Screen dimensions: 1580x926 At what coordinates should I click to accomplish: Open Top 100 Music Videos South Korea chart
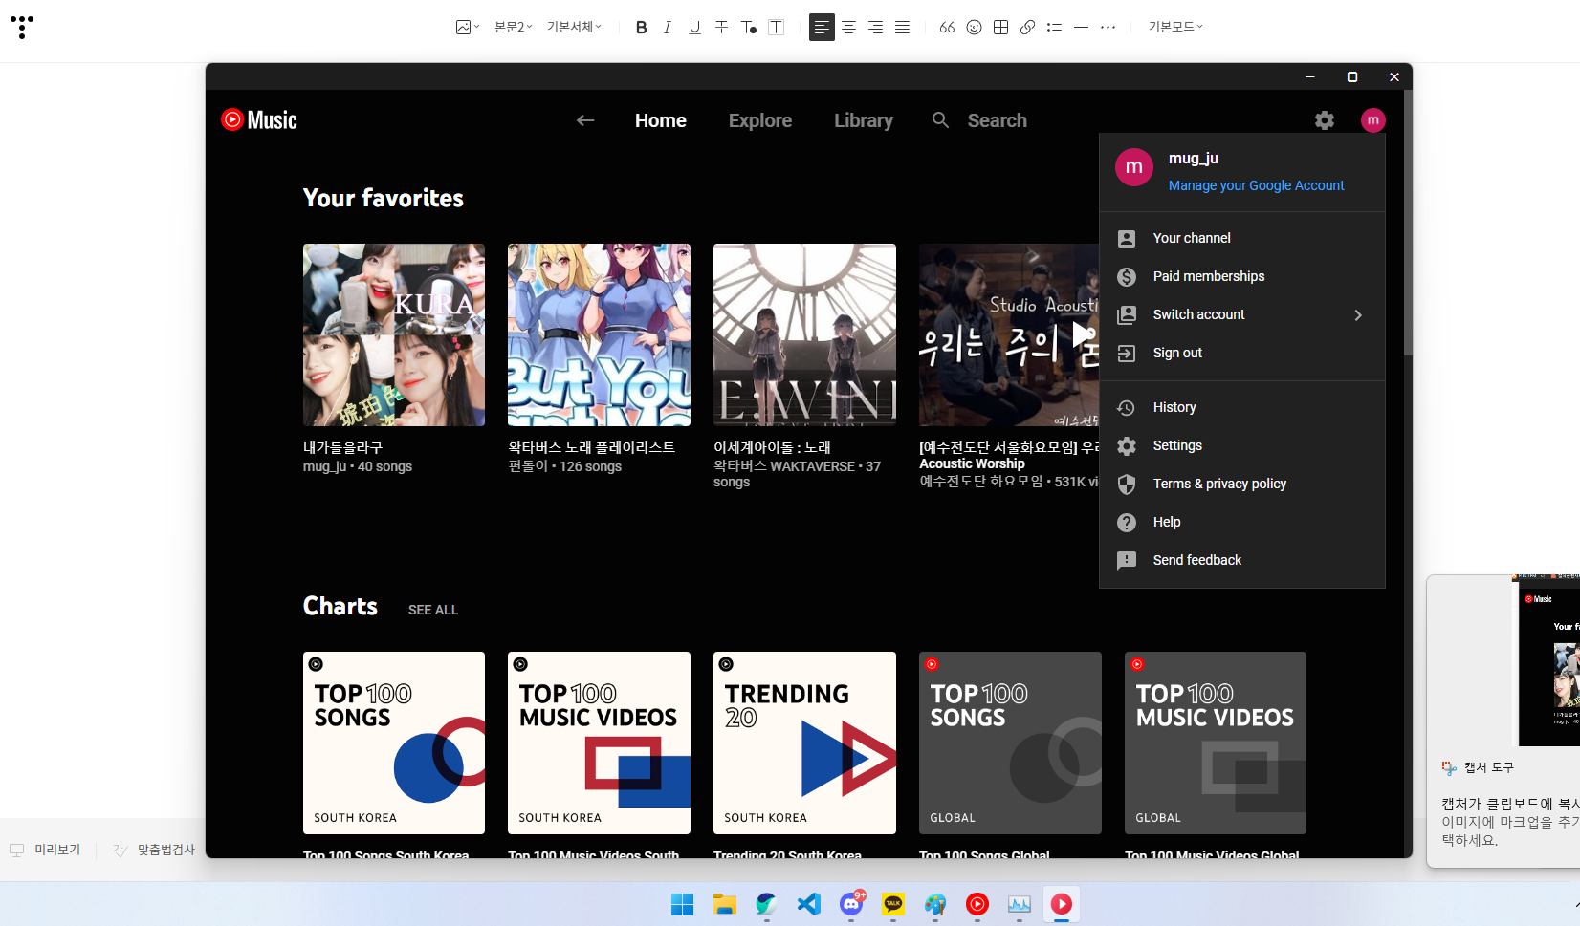point(599,743)
